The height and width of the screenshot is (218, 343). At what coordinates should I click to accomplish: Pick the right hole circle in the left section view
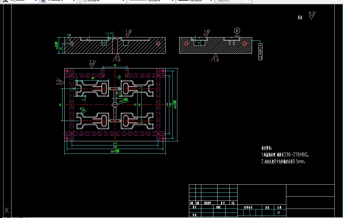[x=158, y=43]
